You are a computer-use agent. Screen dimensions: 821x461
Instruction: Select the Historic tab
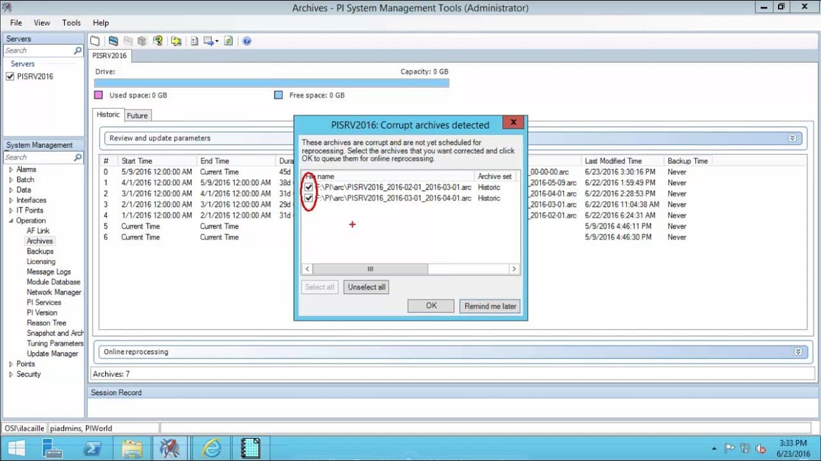pyautogui.click(x=108, y=115)
